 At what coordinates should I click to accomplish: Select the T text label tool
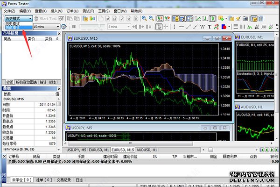210,27
